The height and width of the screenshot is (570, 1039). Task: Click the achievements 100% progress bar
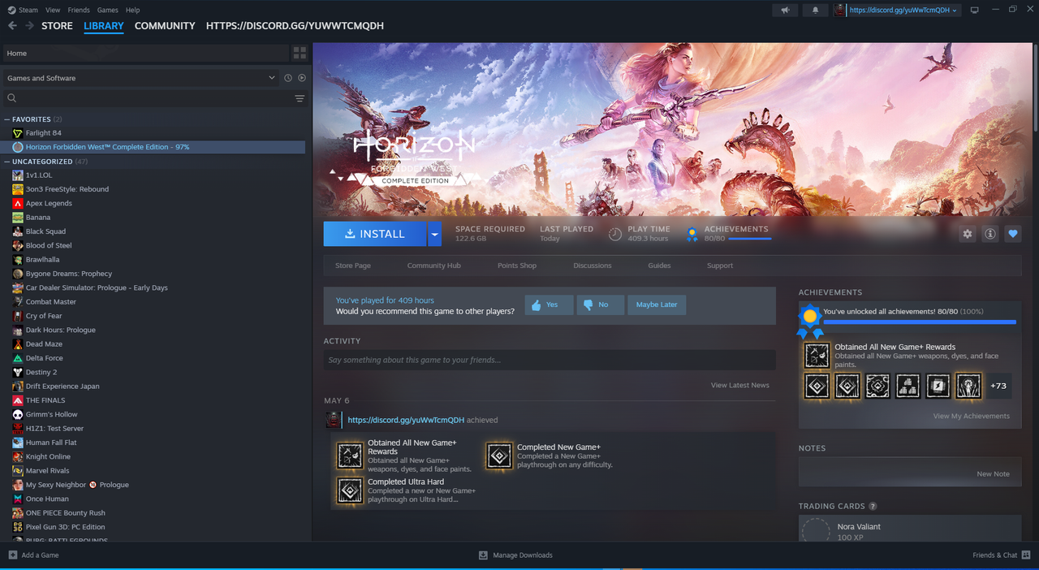(920, 322)
